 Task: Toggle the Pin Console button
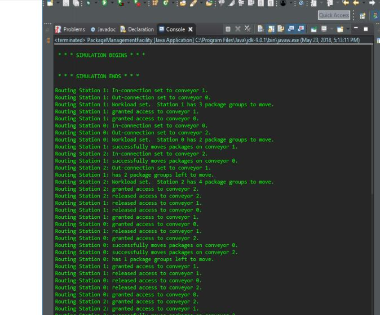(x=314, y=29)
